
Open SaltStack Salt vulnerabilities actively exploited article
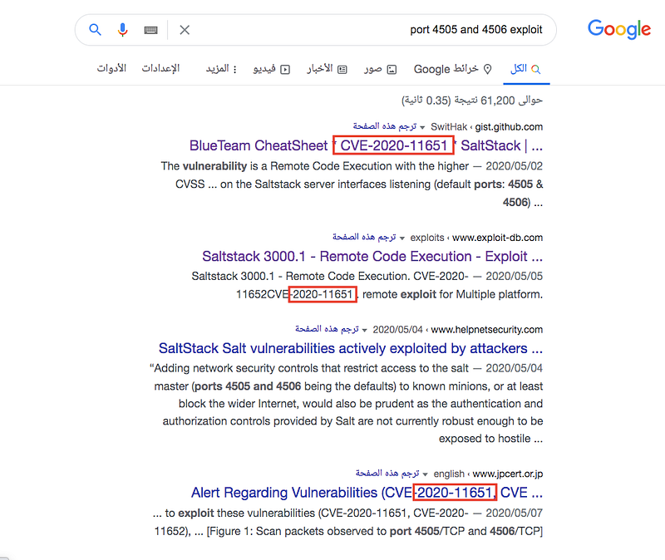[x=350, y=348]
